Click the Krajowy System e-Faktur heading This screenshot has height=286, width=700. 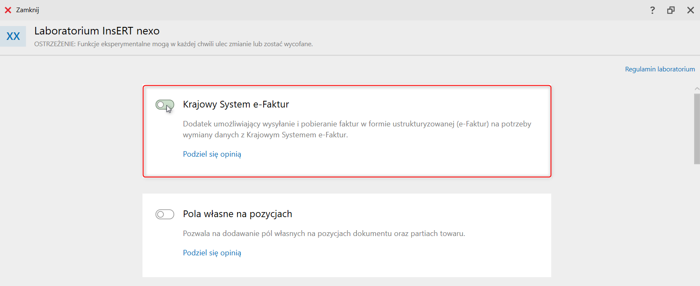236,105
